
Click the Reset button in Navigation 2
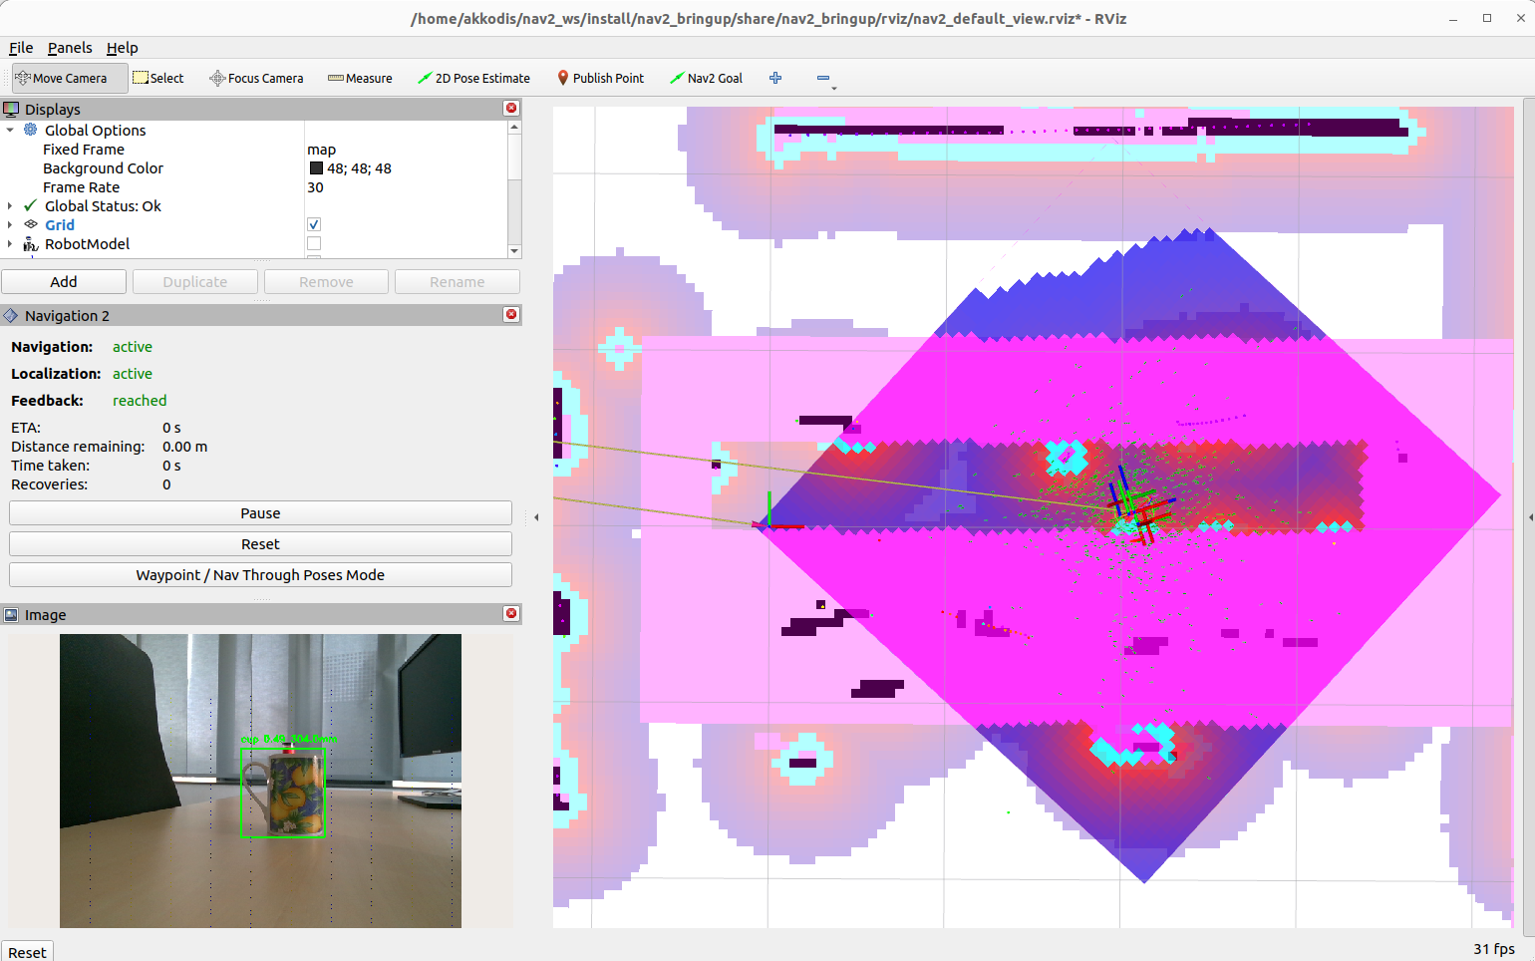[x=260, y=543]
